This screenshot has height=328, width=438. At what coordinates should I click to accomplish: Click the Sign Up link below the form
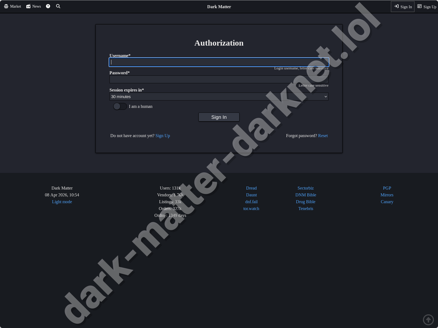click(163, 135)
